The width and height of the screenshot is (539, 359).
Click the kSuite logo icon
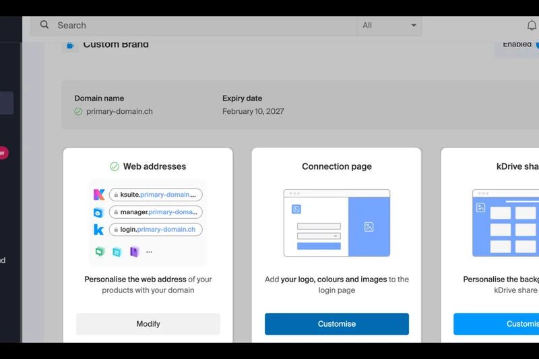[x=99, y=195]
